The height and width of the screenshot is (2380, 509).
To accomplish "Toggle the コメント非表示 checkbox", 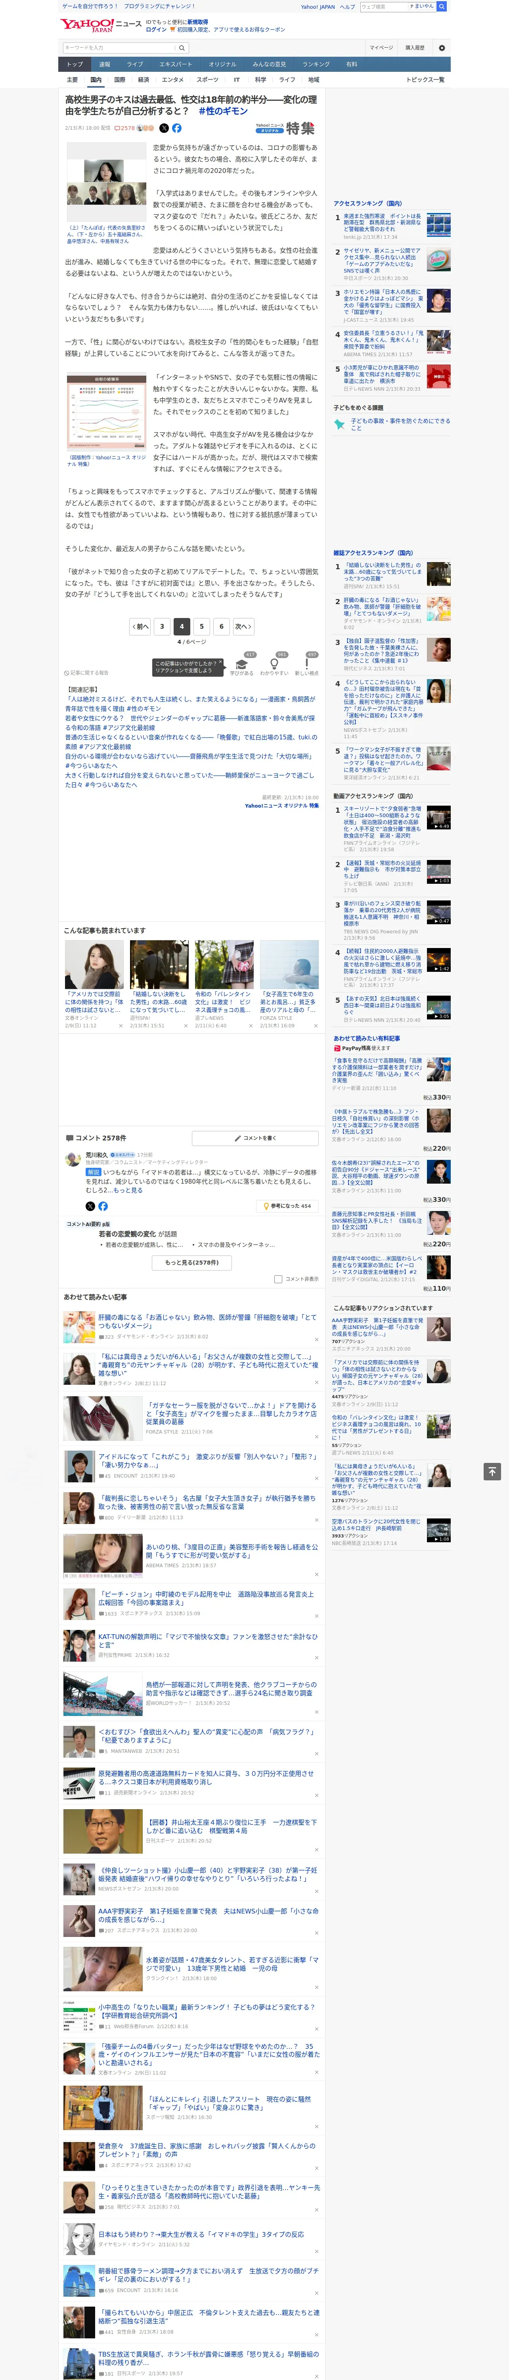I will pyautogui.click(x=278, y=1279).
